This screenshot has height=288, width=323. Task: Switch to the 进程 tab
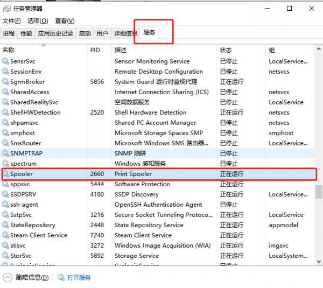pos(9,33)
